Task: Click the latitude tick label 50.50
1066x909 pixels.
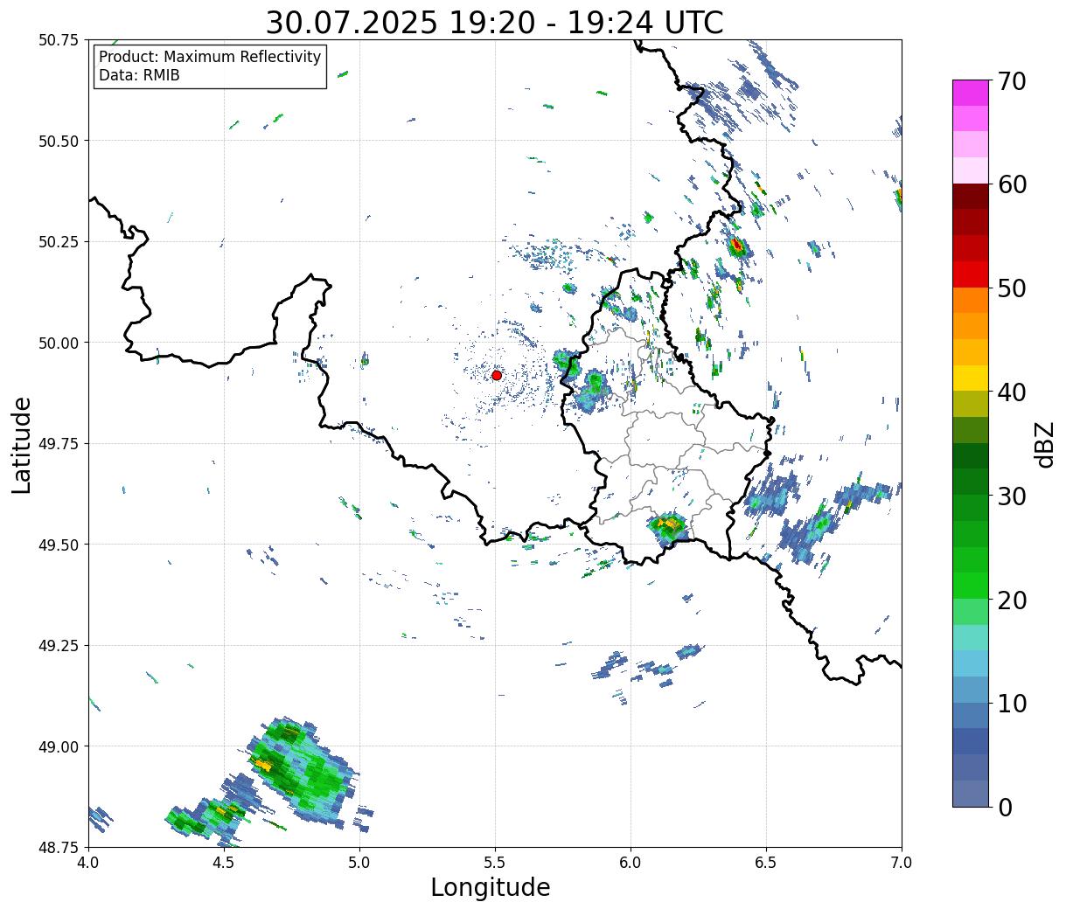Action: [x=59, y=141]
